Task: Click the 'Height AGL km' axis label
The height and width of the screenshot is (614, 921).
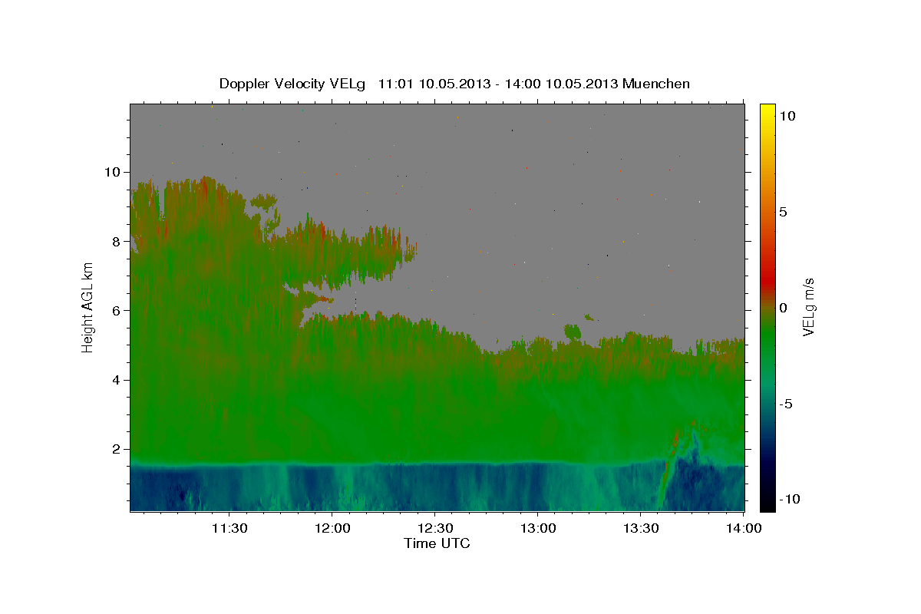Action: click(x=88, y=307)
